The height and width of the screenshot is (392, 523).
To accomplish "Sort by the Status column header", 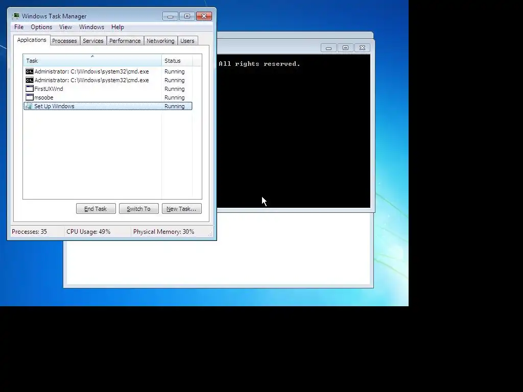I will [177, 61].
